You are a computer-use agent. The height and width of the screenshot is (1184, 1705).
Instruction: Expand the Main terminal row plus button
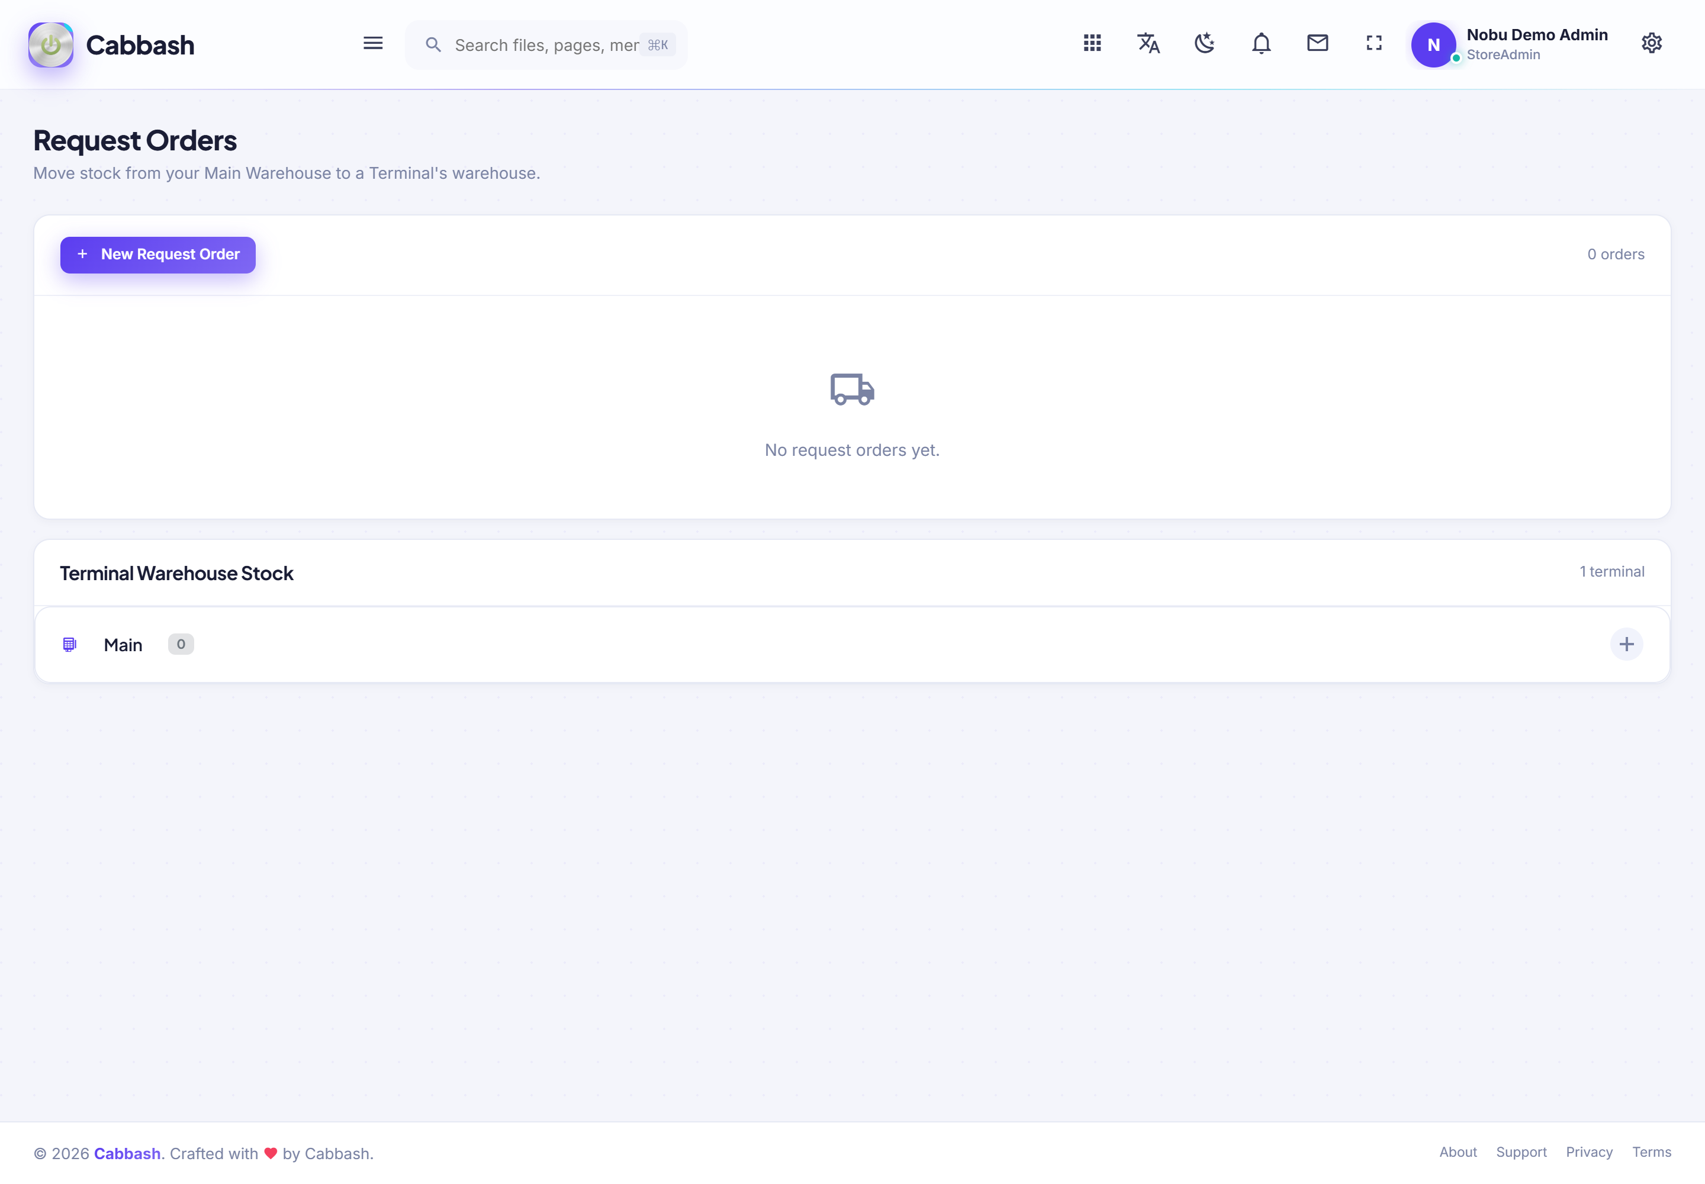pos(1626,644)
